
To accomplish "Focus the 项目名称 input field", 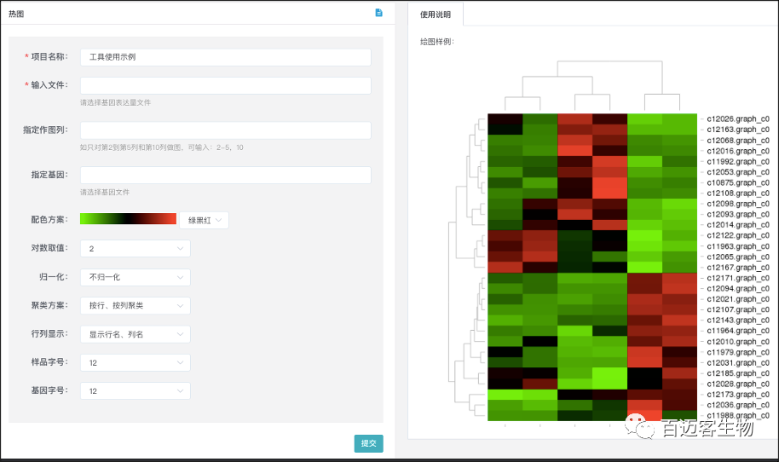I will [225, 57].
